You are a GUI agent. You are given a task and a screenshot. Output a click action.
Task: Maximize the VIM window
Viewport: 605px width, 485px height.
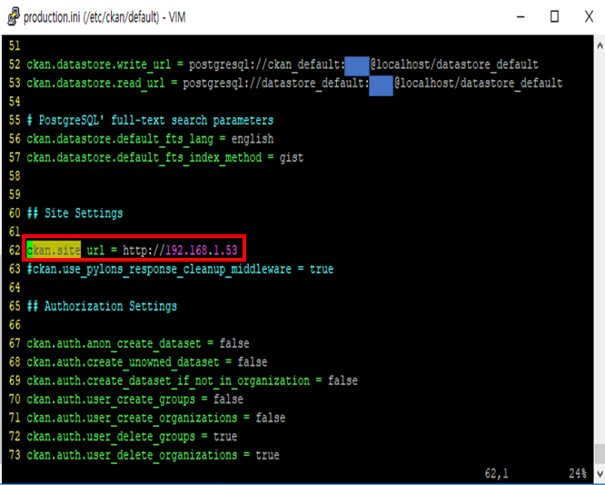[x=554, y=16]
